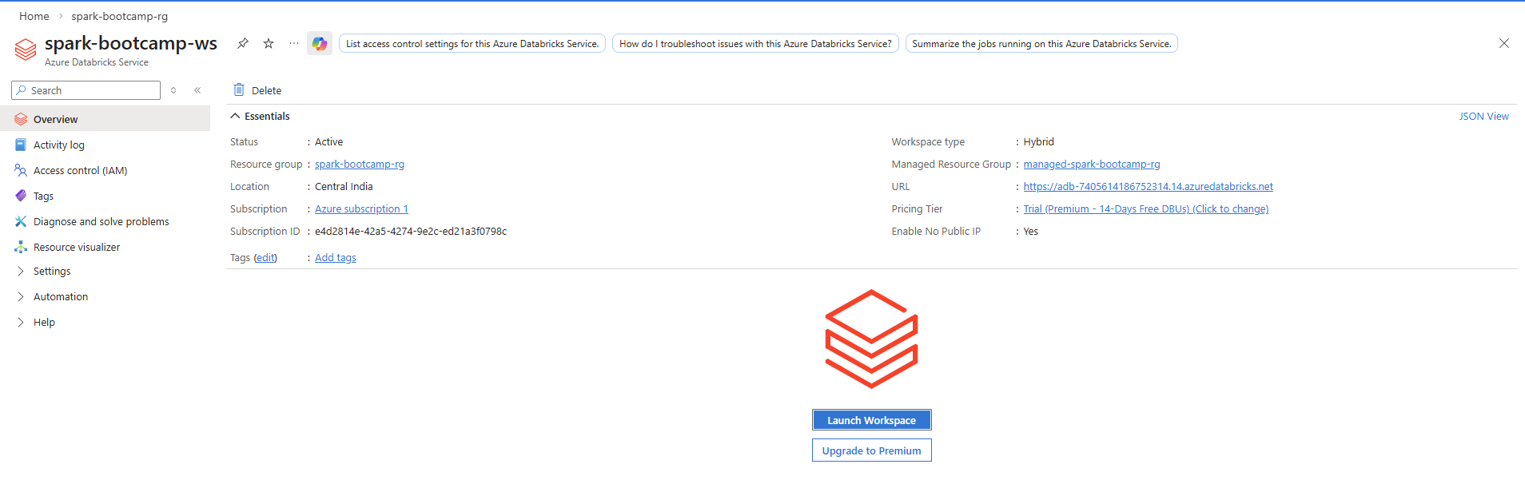The height and width of the screenshot is (480, 1525).
Task: Open spark-bootcamp-rg resource group link
Action: pos(360,165)
